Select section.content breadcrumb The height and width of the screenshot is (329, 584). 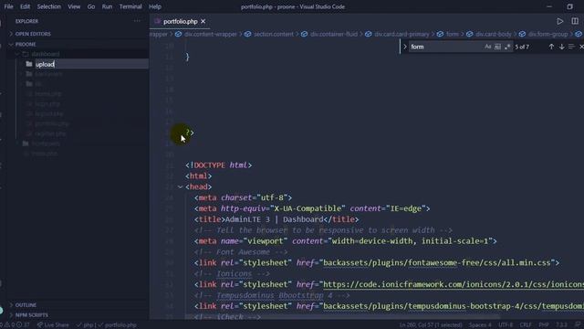coord(274,35)
